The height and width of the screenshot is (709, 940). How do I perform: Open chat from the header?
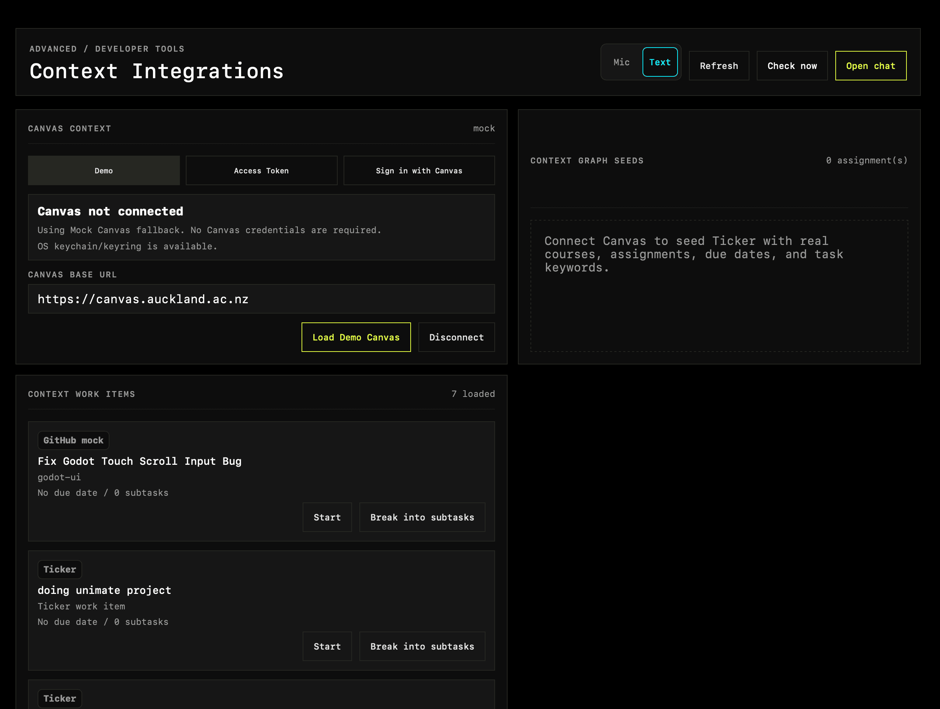click(870, 66)
